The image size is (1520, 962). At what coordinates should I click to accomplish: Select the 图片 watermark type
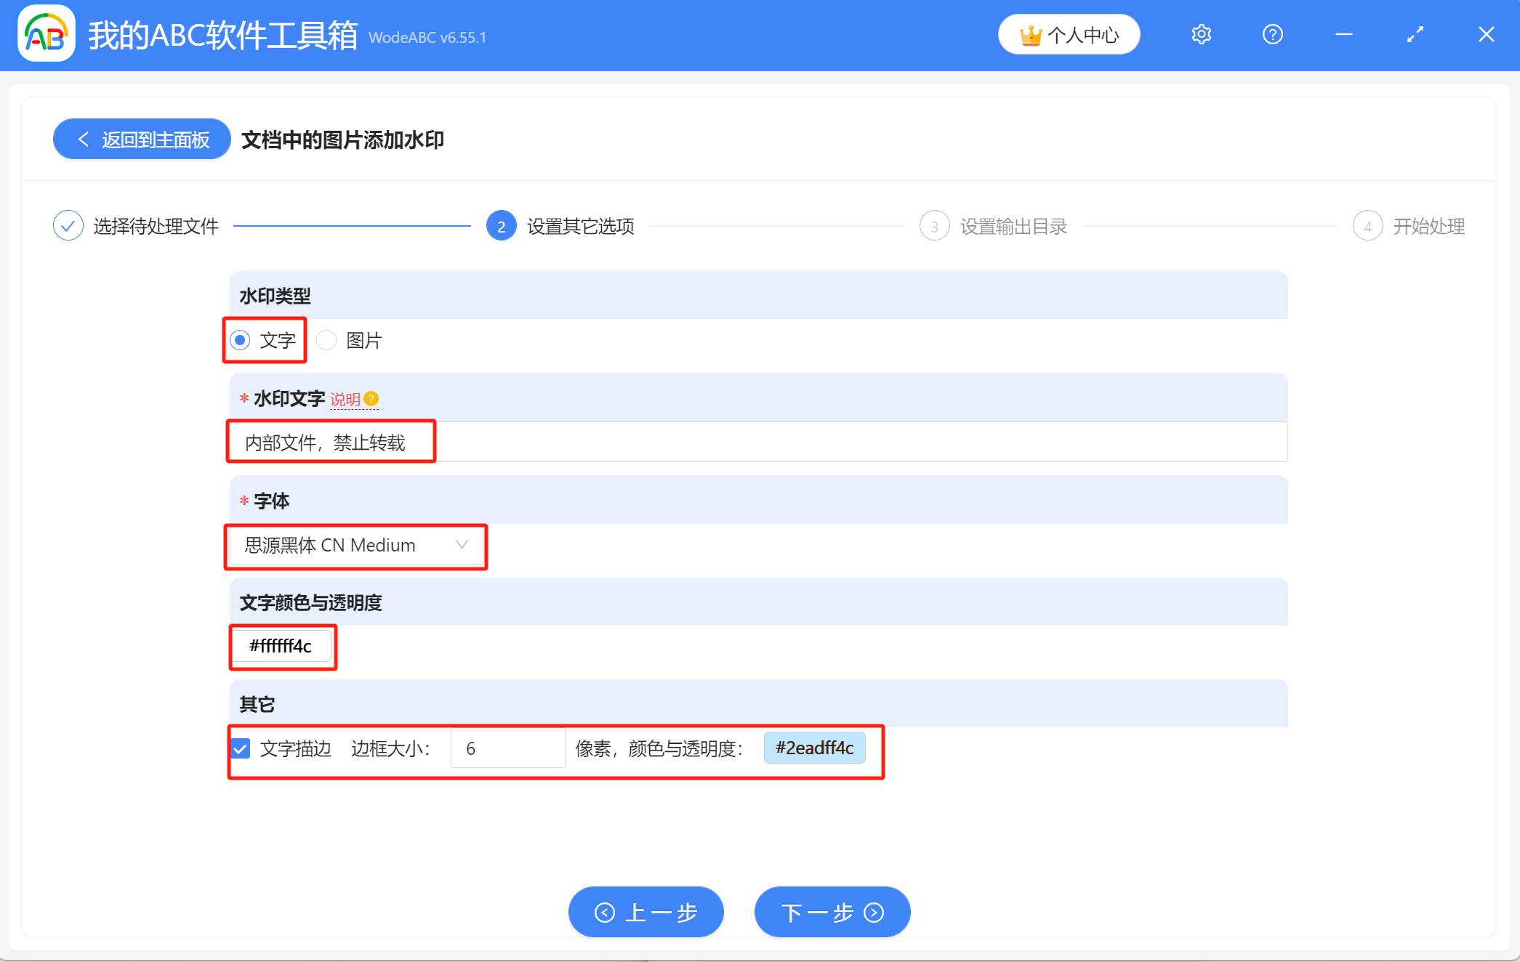pos(326,339)
